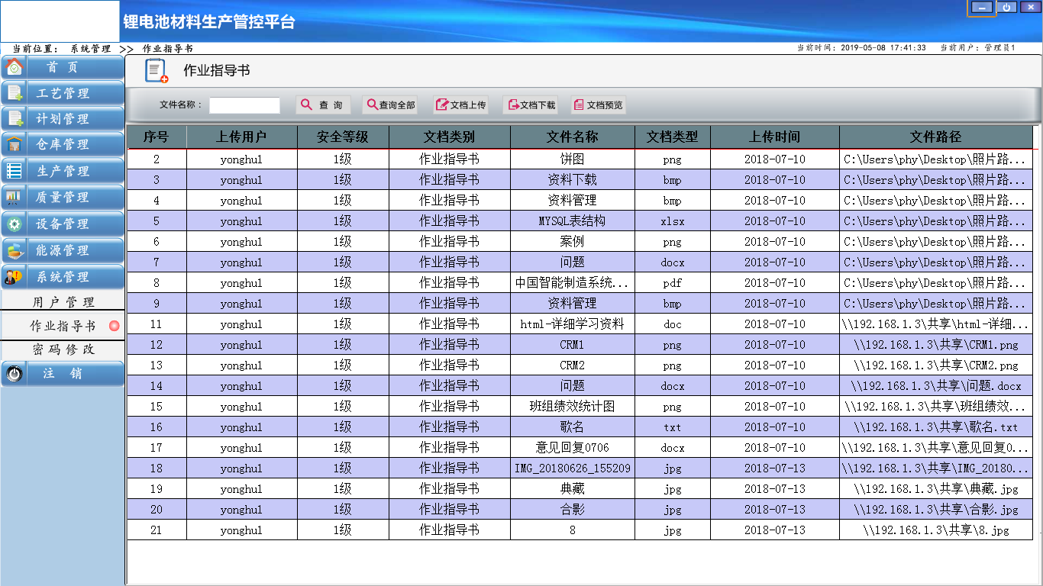This screenshot has width=1043, height=586.
Task: Click the 文件路径 column header
Action: pyautogui.click(x=936, y=137)
